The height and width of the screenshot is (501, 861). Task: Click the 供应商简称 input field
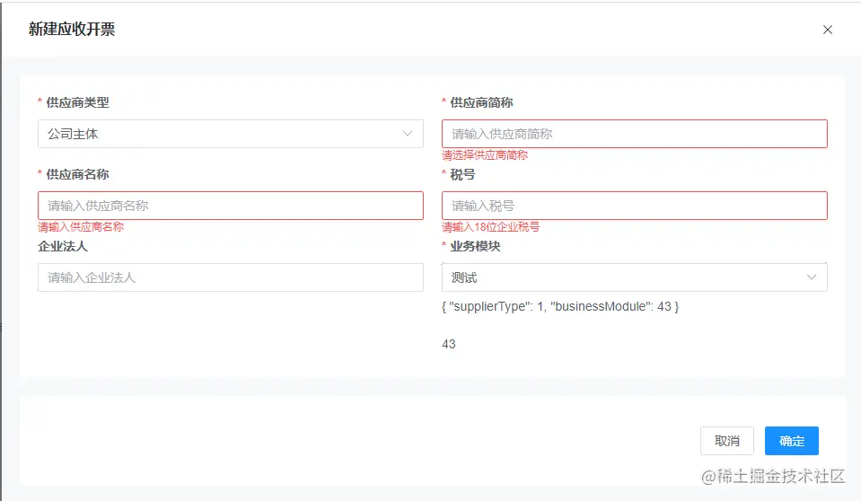(634, 134)
